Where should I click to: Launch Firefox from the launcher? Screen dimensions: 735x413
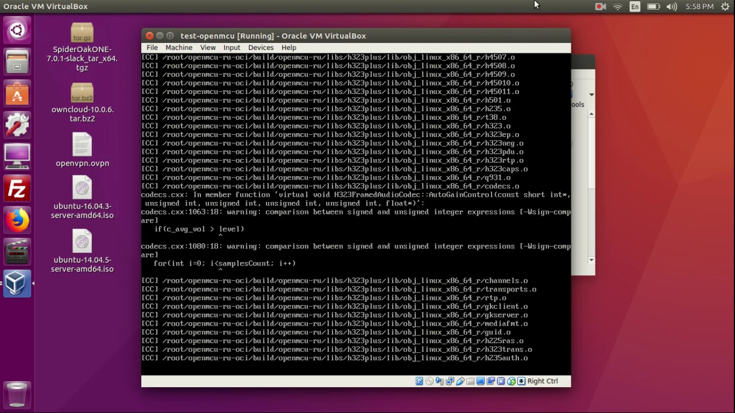point(17,220)
